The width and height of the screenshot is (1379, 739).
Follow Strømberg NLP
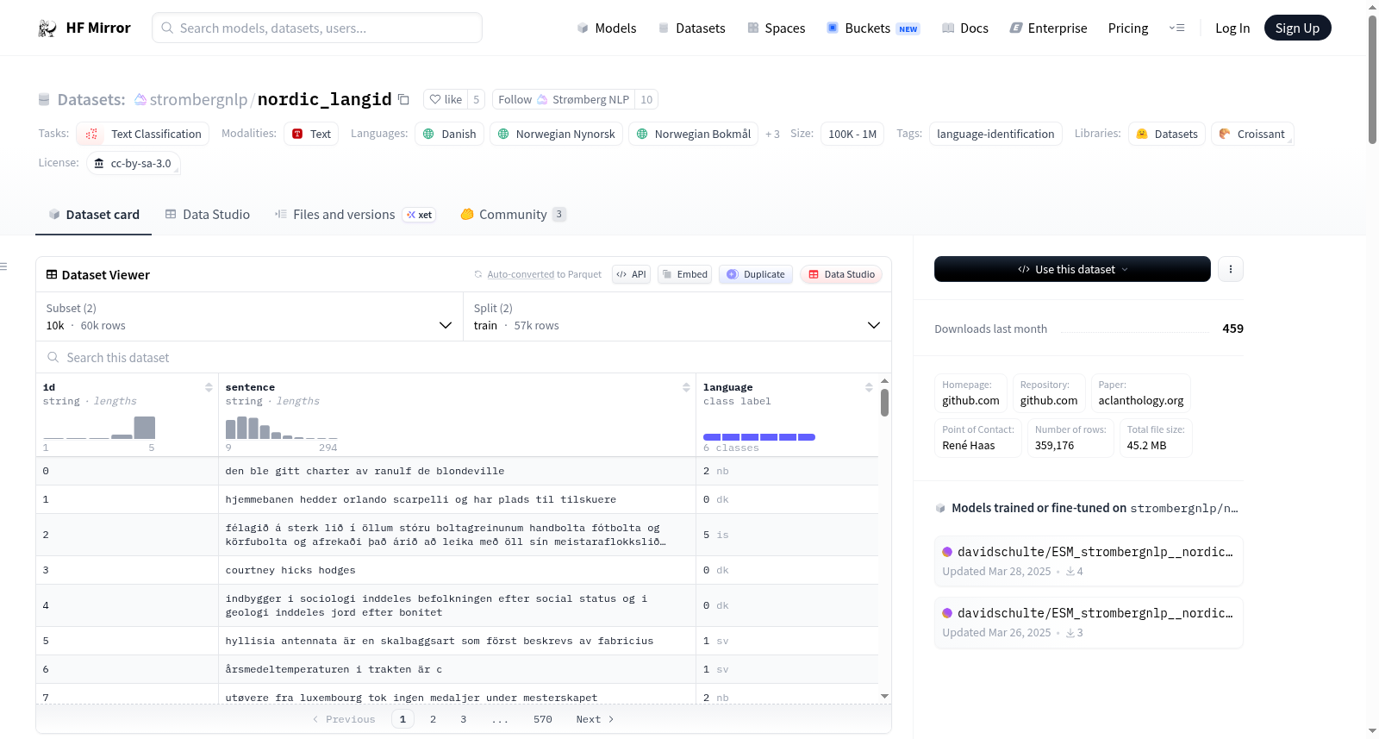click(x=564, y=99)
